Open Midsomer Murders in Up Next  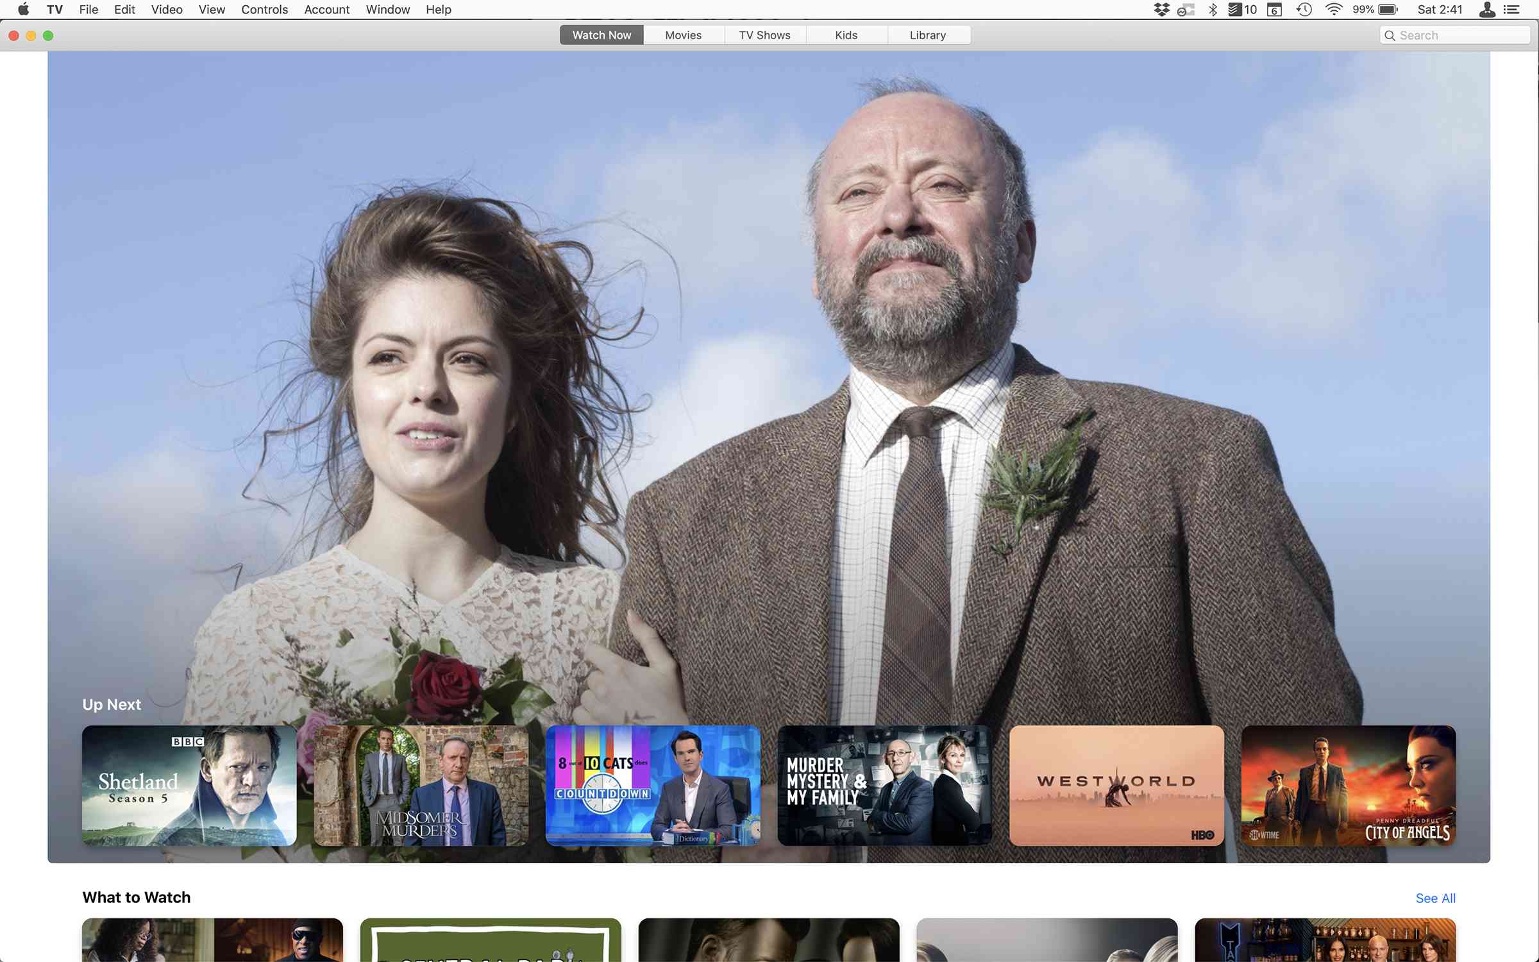tap(421, 785)
